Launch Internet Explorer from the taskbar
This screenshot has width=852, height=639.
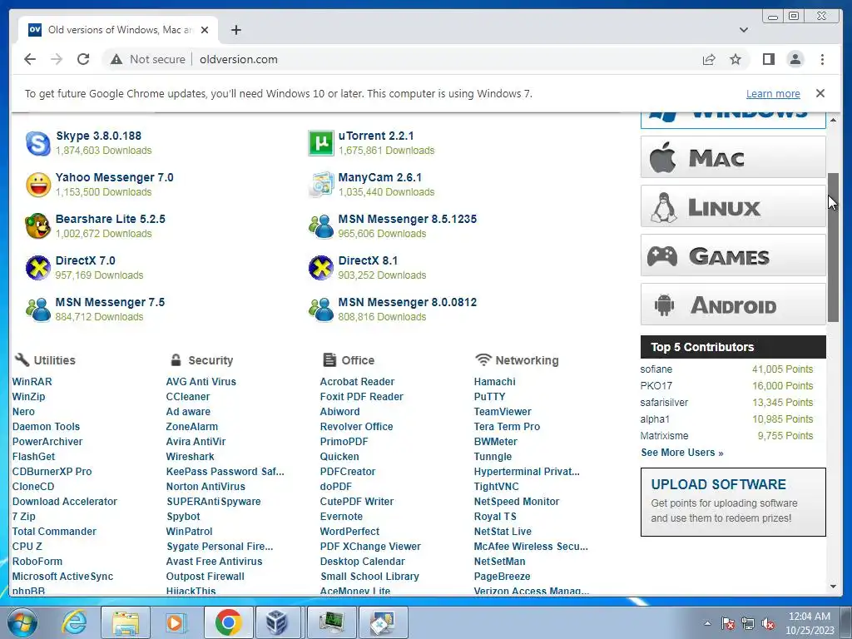[x=74, y=622]
